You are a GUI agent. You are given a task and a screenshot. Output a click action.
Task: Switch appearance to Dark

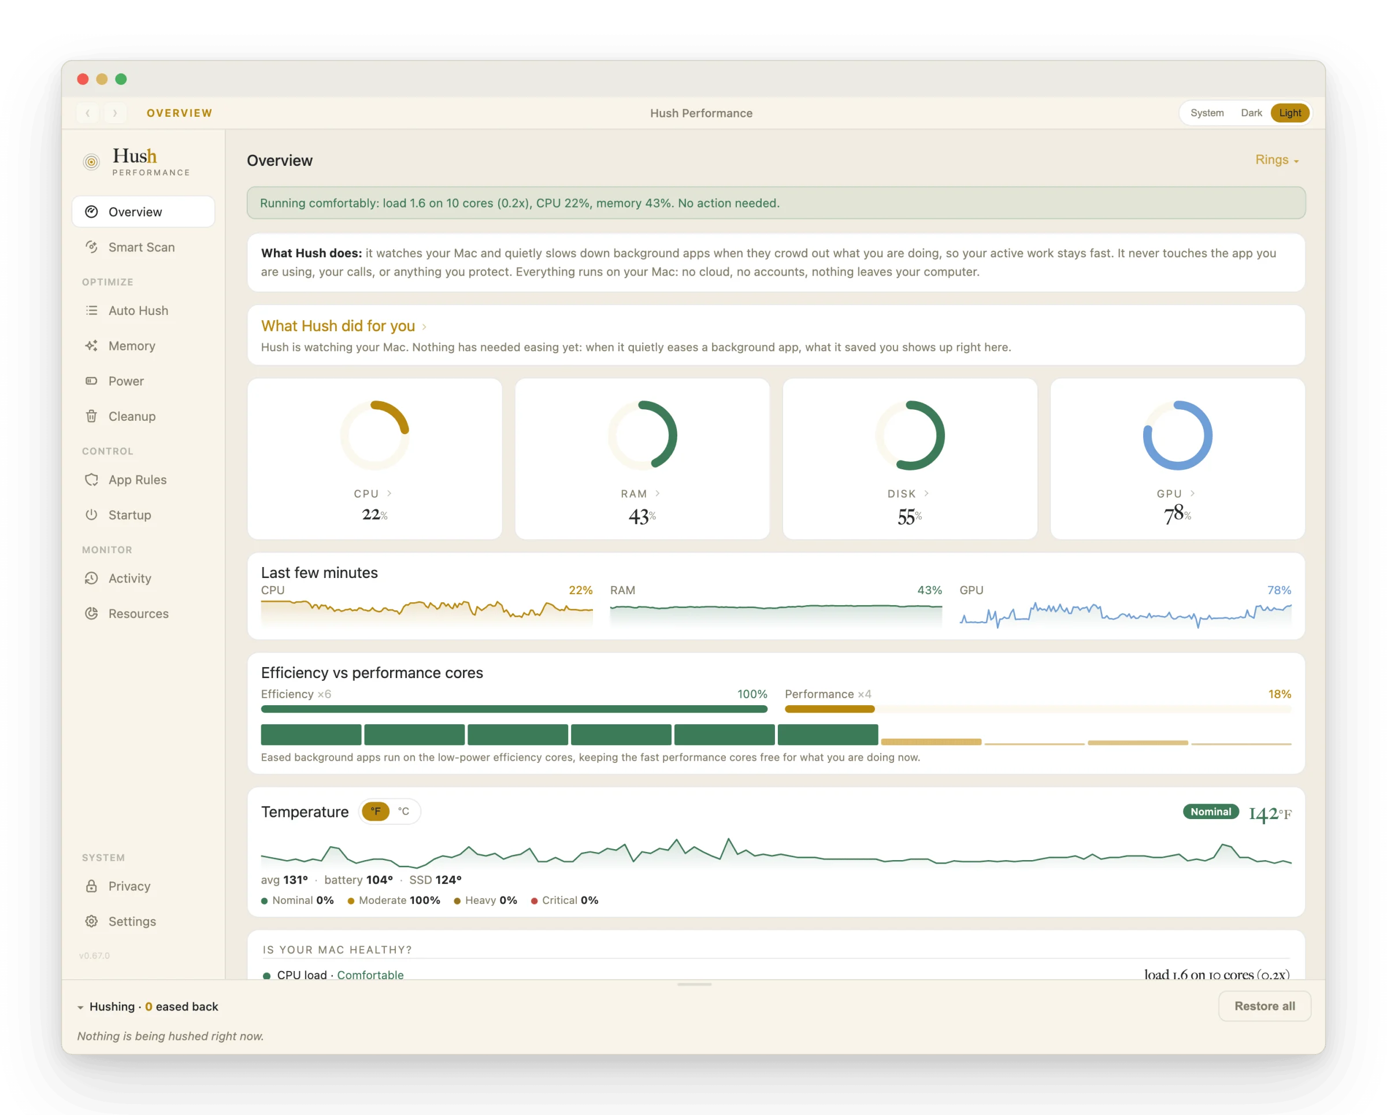click(1251, 113)
